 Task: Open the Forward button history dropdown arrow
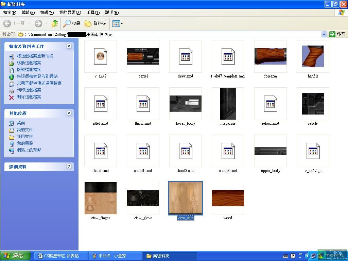coord(46,23)
